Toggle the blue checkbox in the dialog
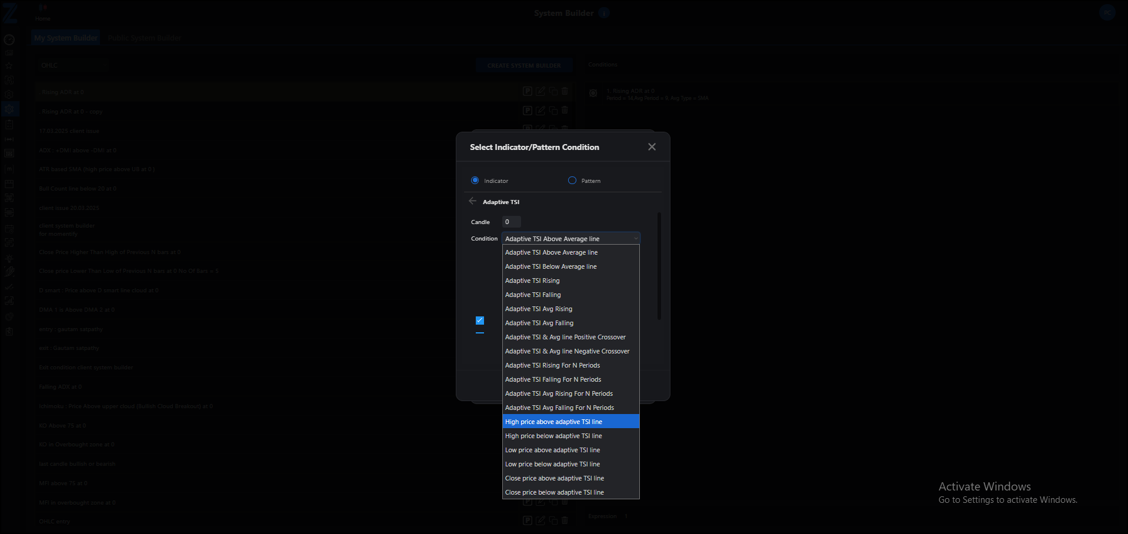The height and width of the screenshot is (534, 1128). click(x=480, y=321)
